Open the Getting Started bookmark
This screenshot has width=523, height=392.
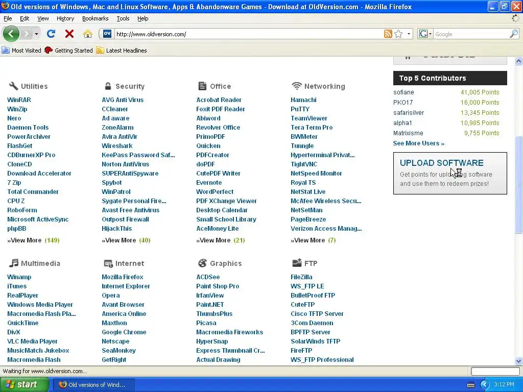69,51
